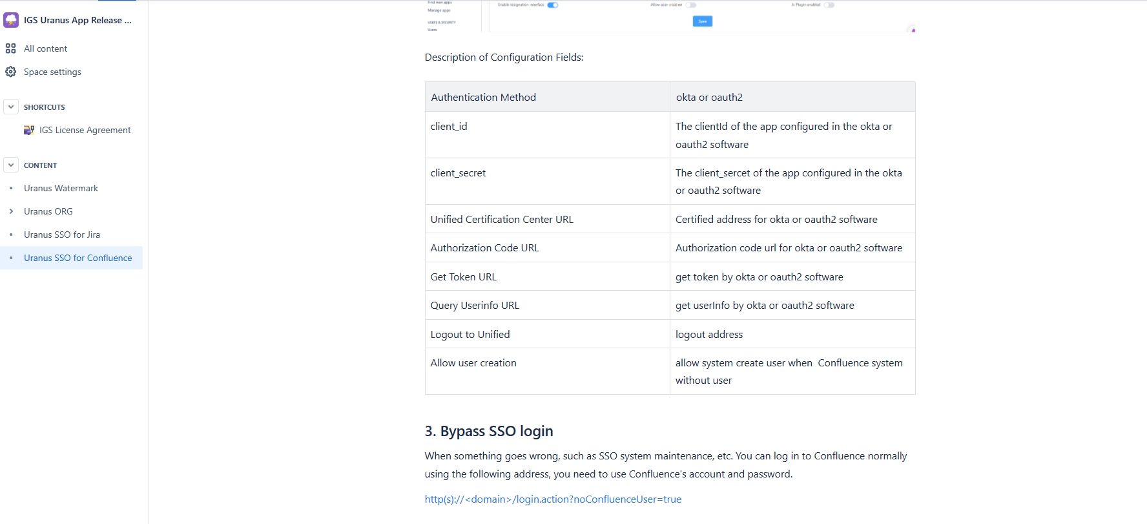1147x524 pixels.
Task: Click the '3. Bypass SSO login' heading
Action: tap(489, 431)
